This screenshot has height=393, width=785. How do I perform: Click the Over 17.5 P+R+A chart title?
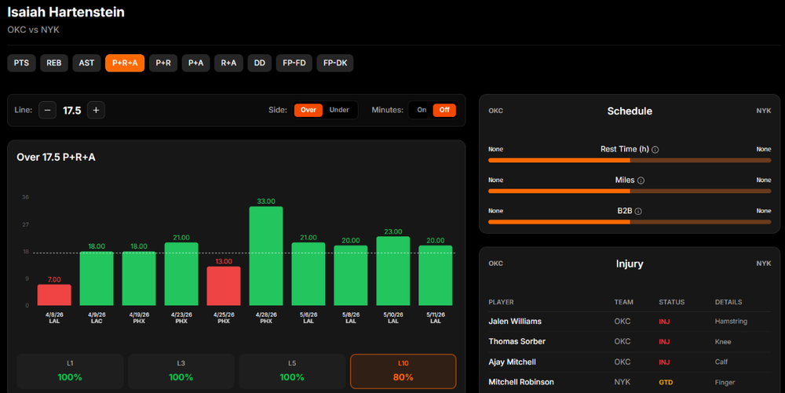point(56,157)
